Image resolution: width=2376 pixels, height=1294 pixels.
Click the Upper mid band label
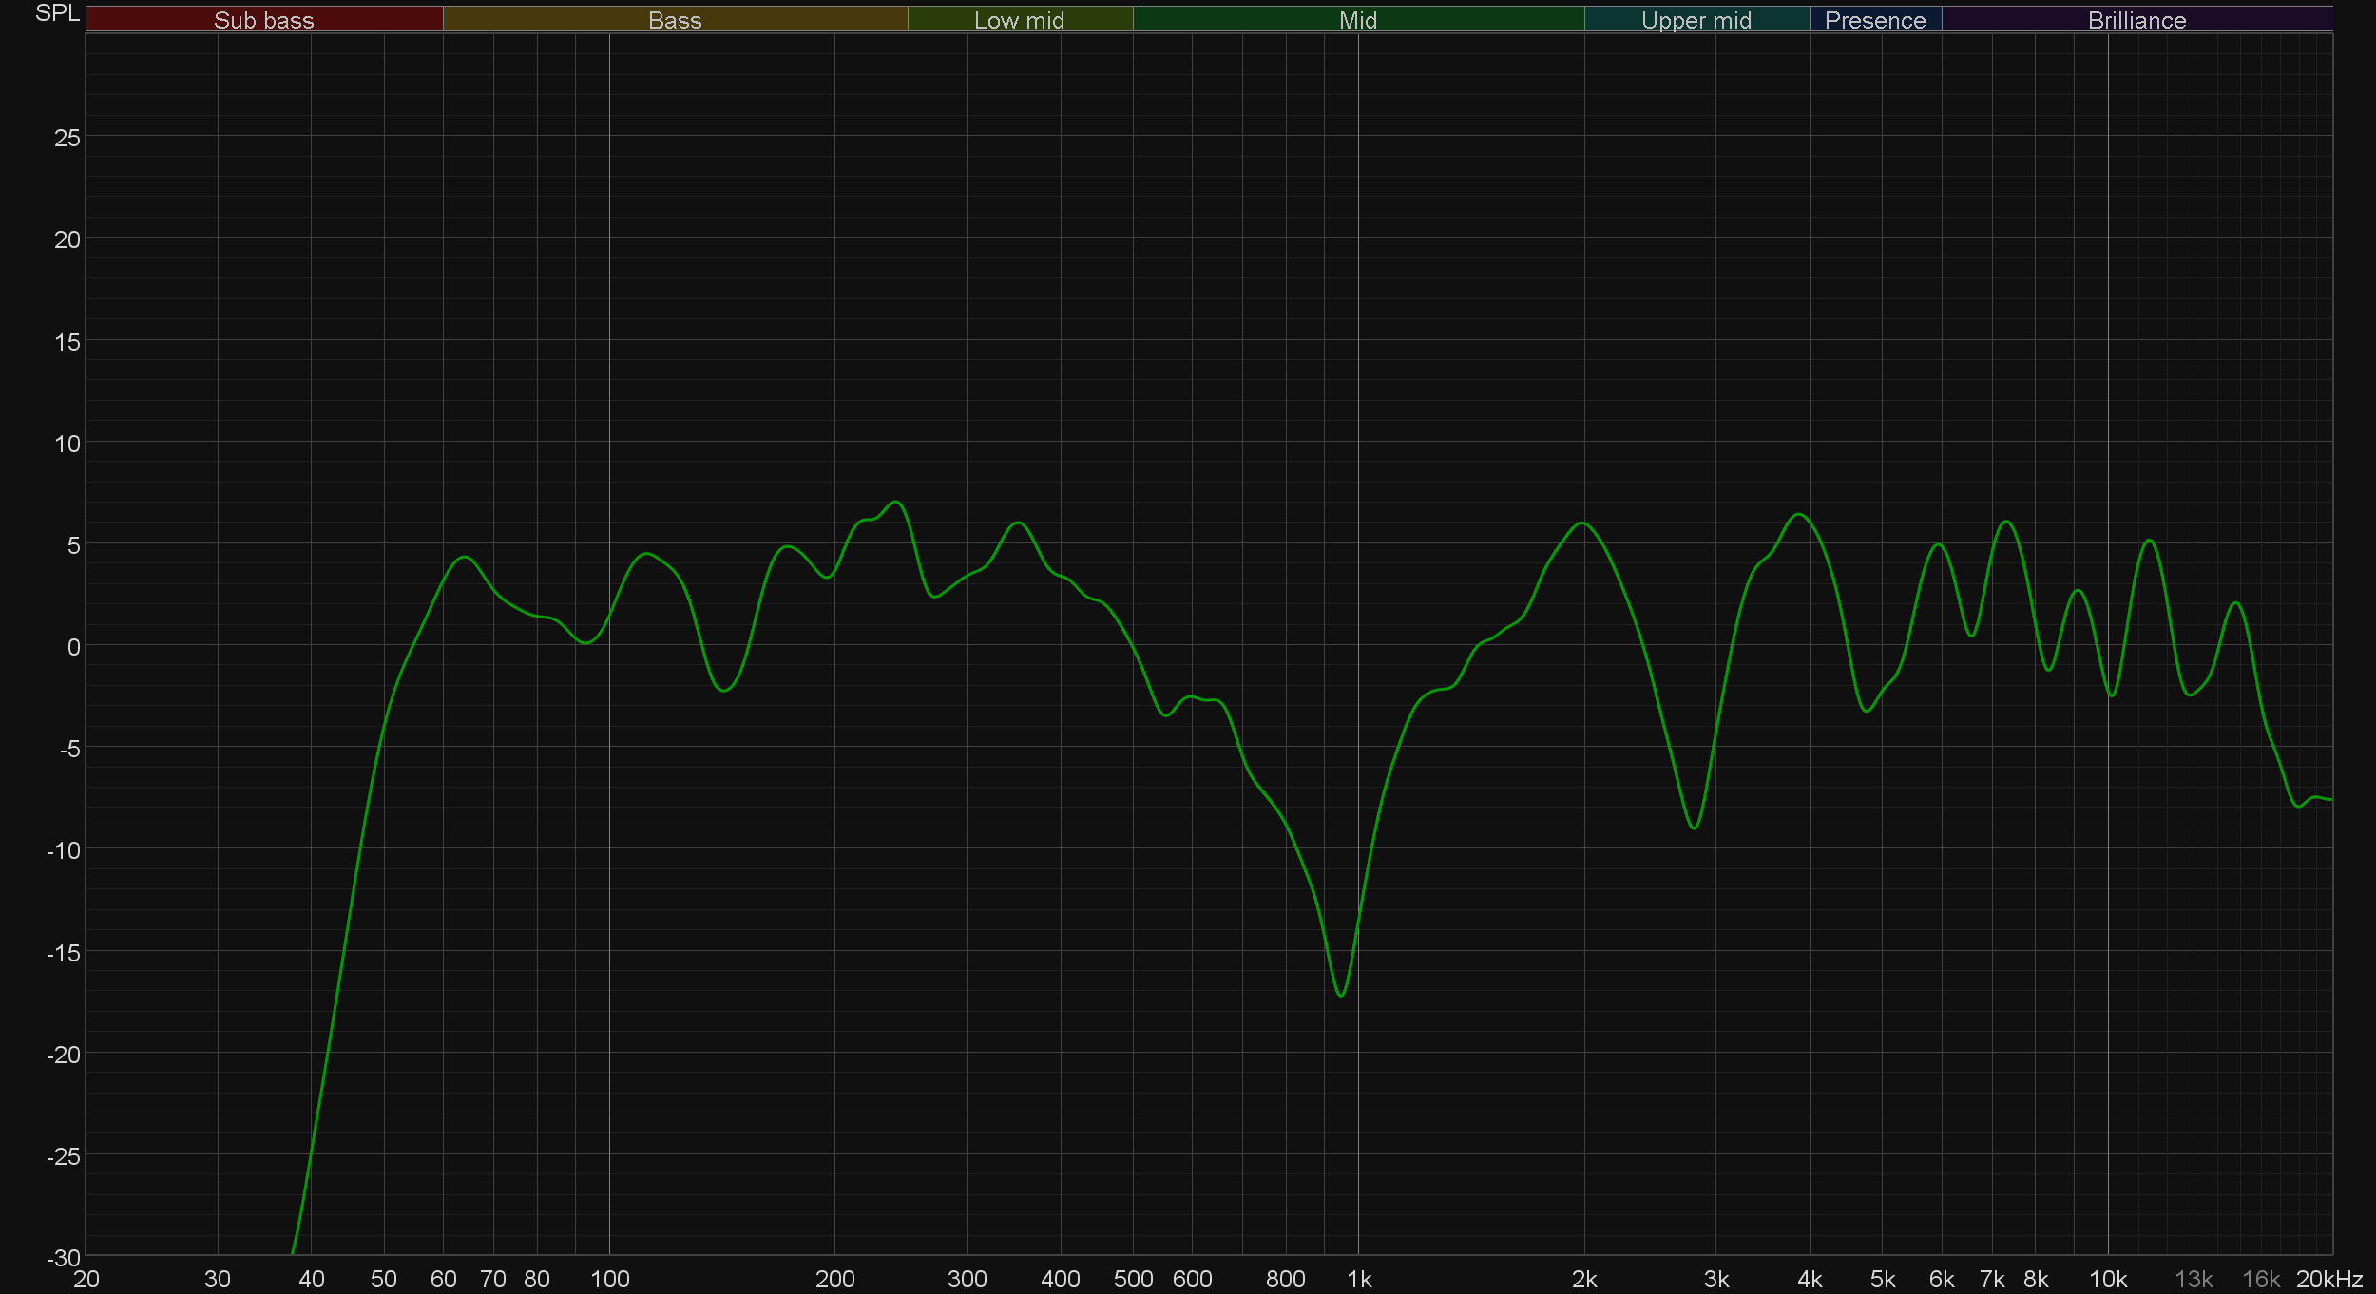1696,20
